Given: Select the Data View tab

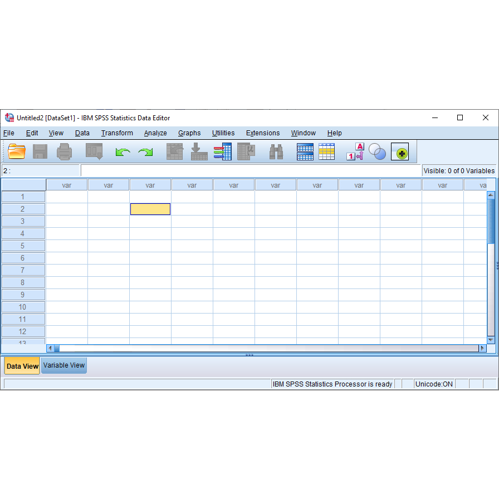Looking at the screenshot, I should 22,366.
